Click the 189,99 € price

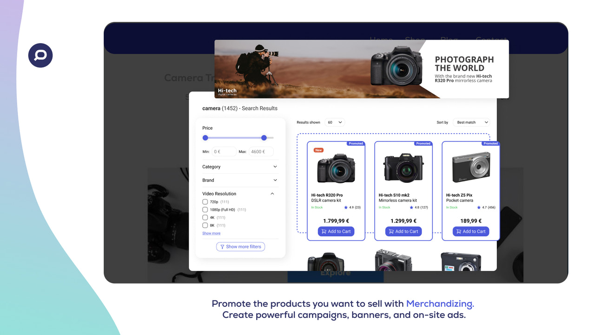tap(471, 221)
